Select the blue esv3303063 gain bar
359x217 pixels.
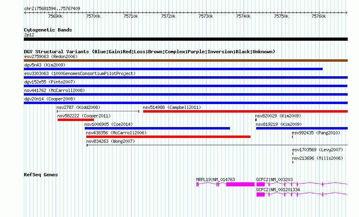click(x=186, y=77)
